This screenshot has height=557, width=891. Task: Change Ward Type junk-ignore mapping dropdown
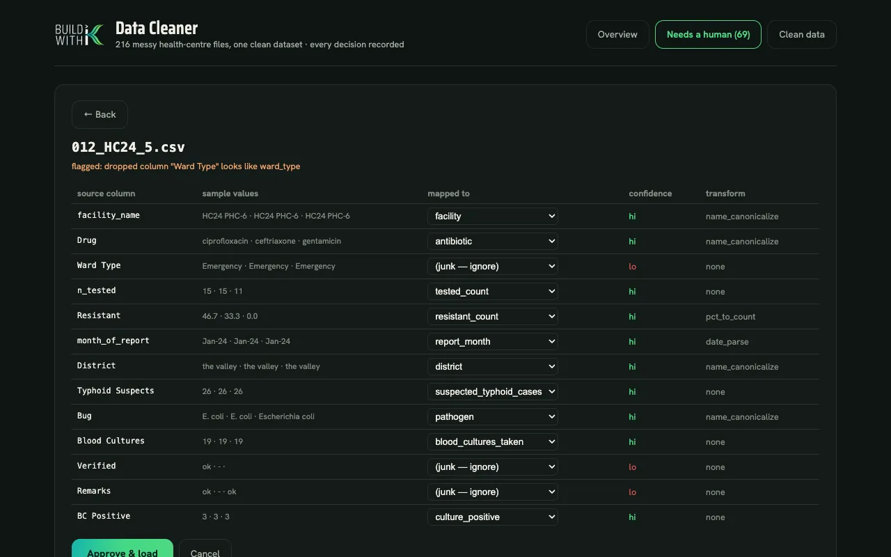[x=493, y=266]
